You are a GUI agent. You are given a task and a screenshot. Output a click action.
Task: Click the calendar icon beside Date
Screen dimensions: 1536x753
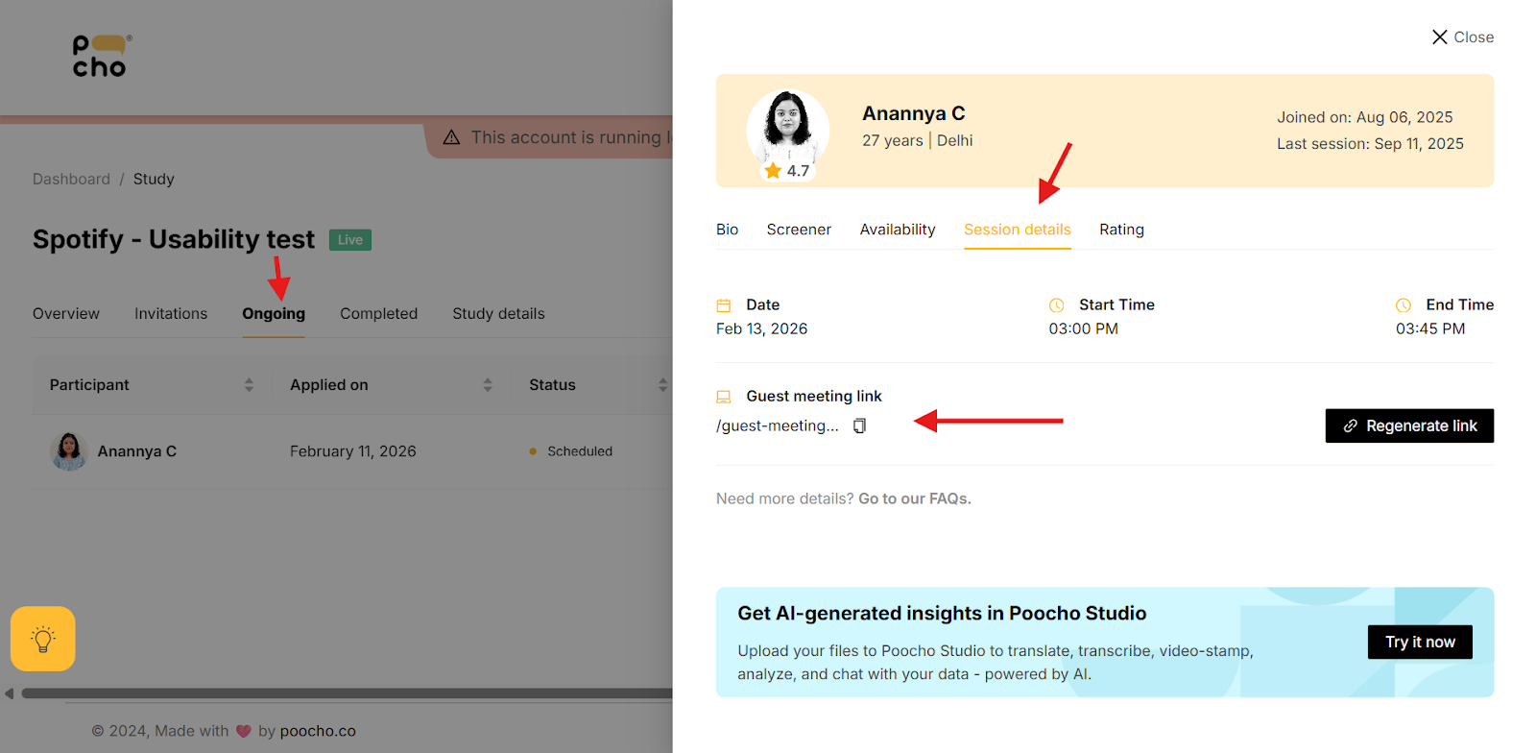click(x=724, y=305)
